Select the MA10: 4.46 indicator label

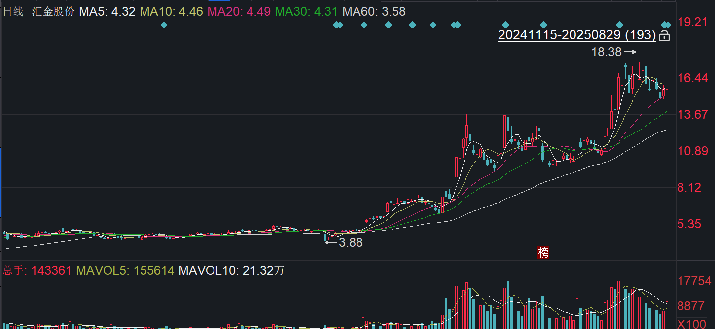172,12
